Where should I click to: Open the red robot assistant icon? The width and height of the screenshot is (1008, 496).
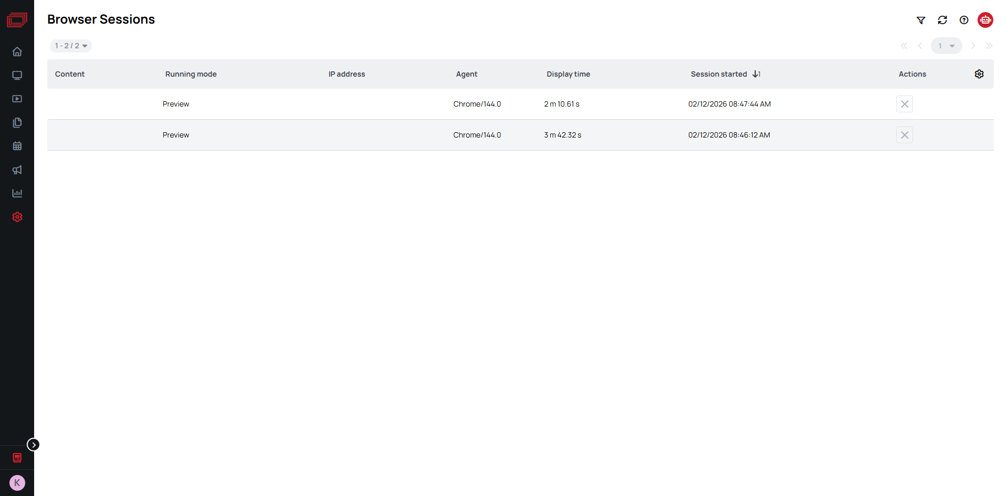985,20
